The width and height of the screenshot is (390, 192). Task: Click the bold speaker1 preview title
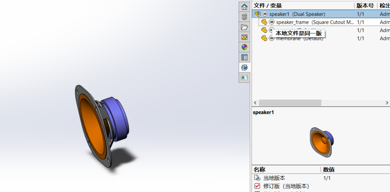click(263, 112)
